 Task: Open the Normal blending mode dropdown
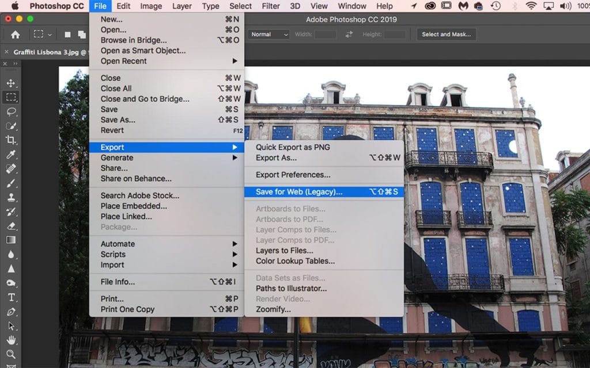click(268, 34)
